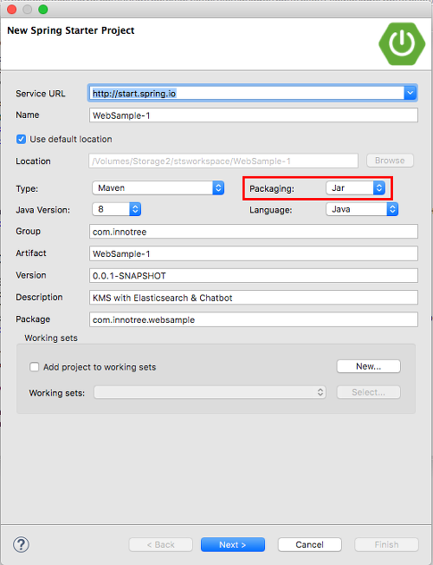Click the disabled Location path field
This screenshot has width=433, height=565.
(223, 161)
